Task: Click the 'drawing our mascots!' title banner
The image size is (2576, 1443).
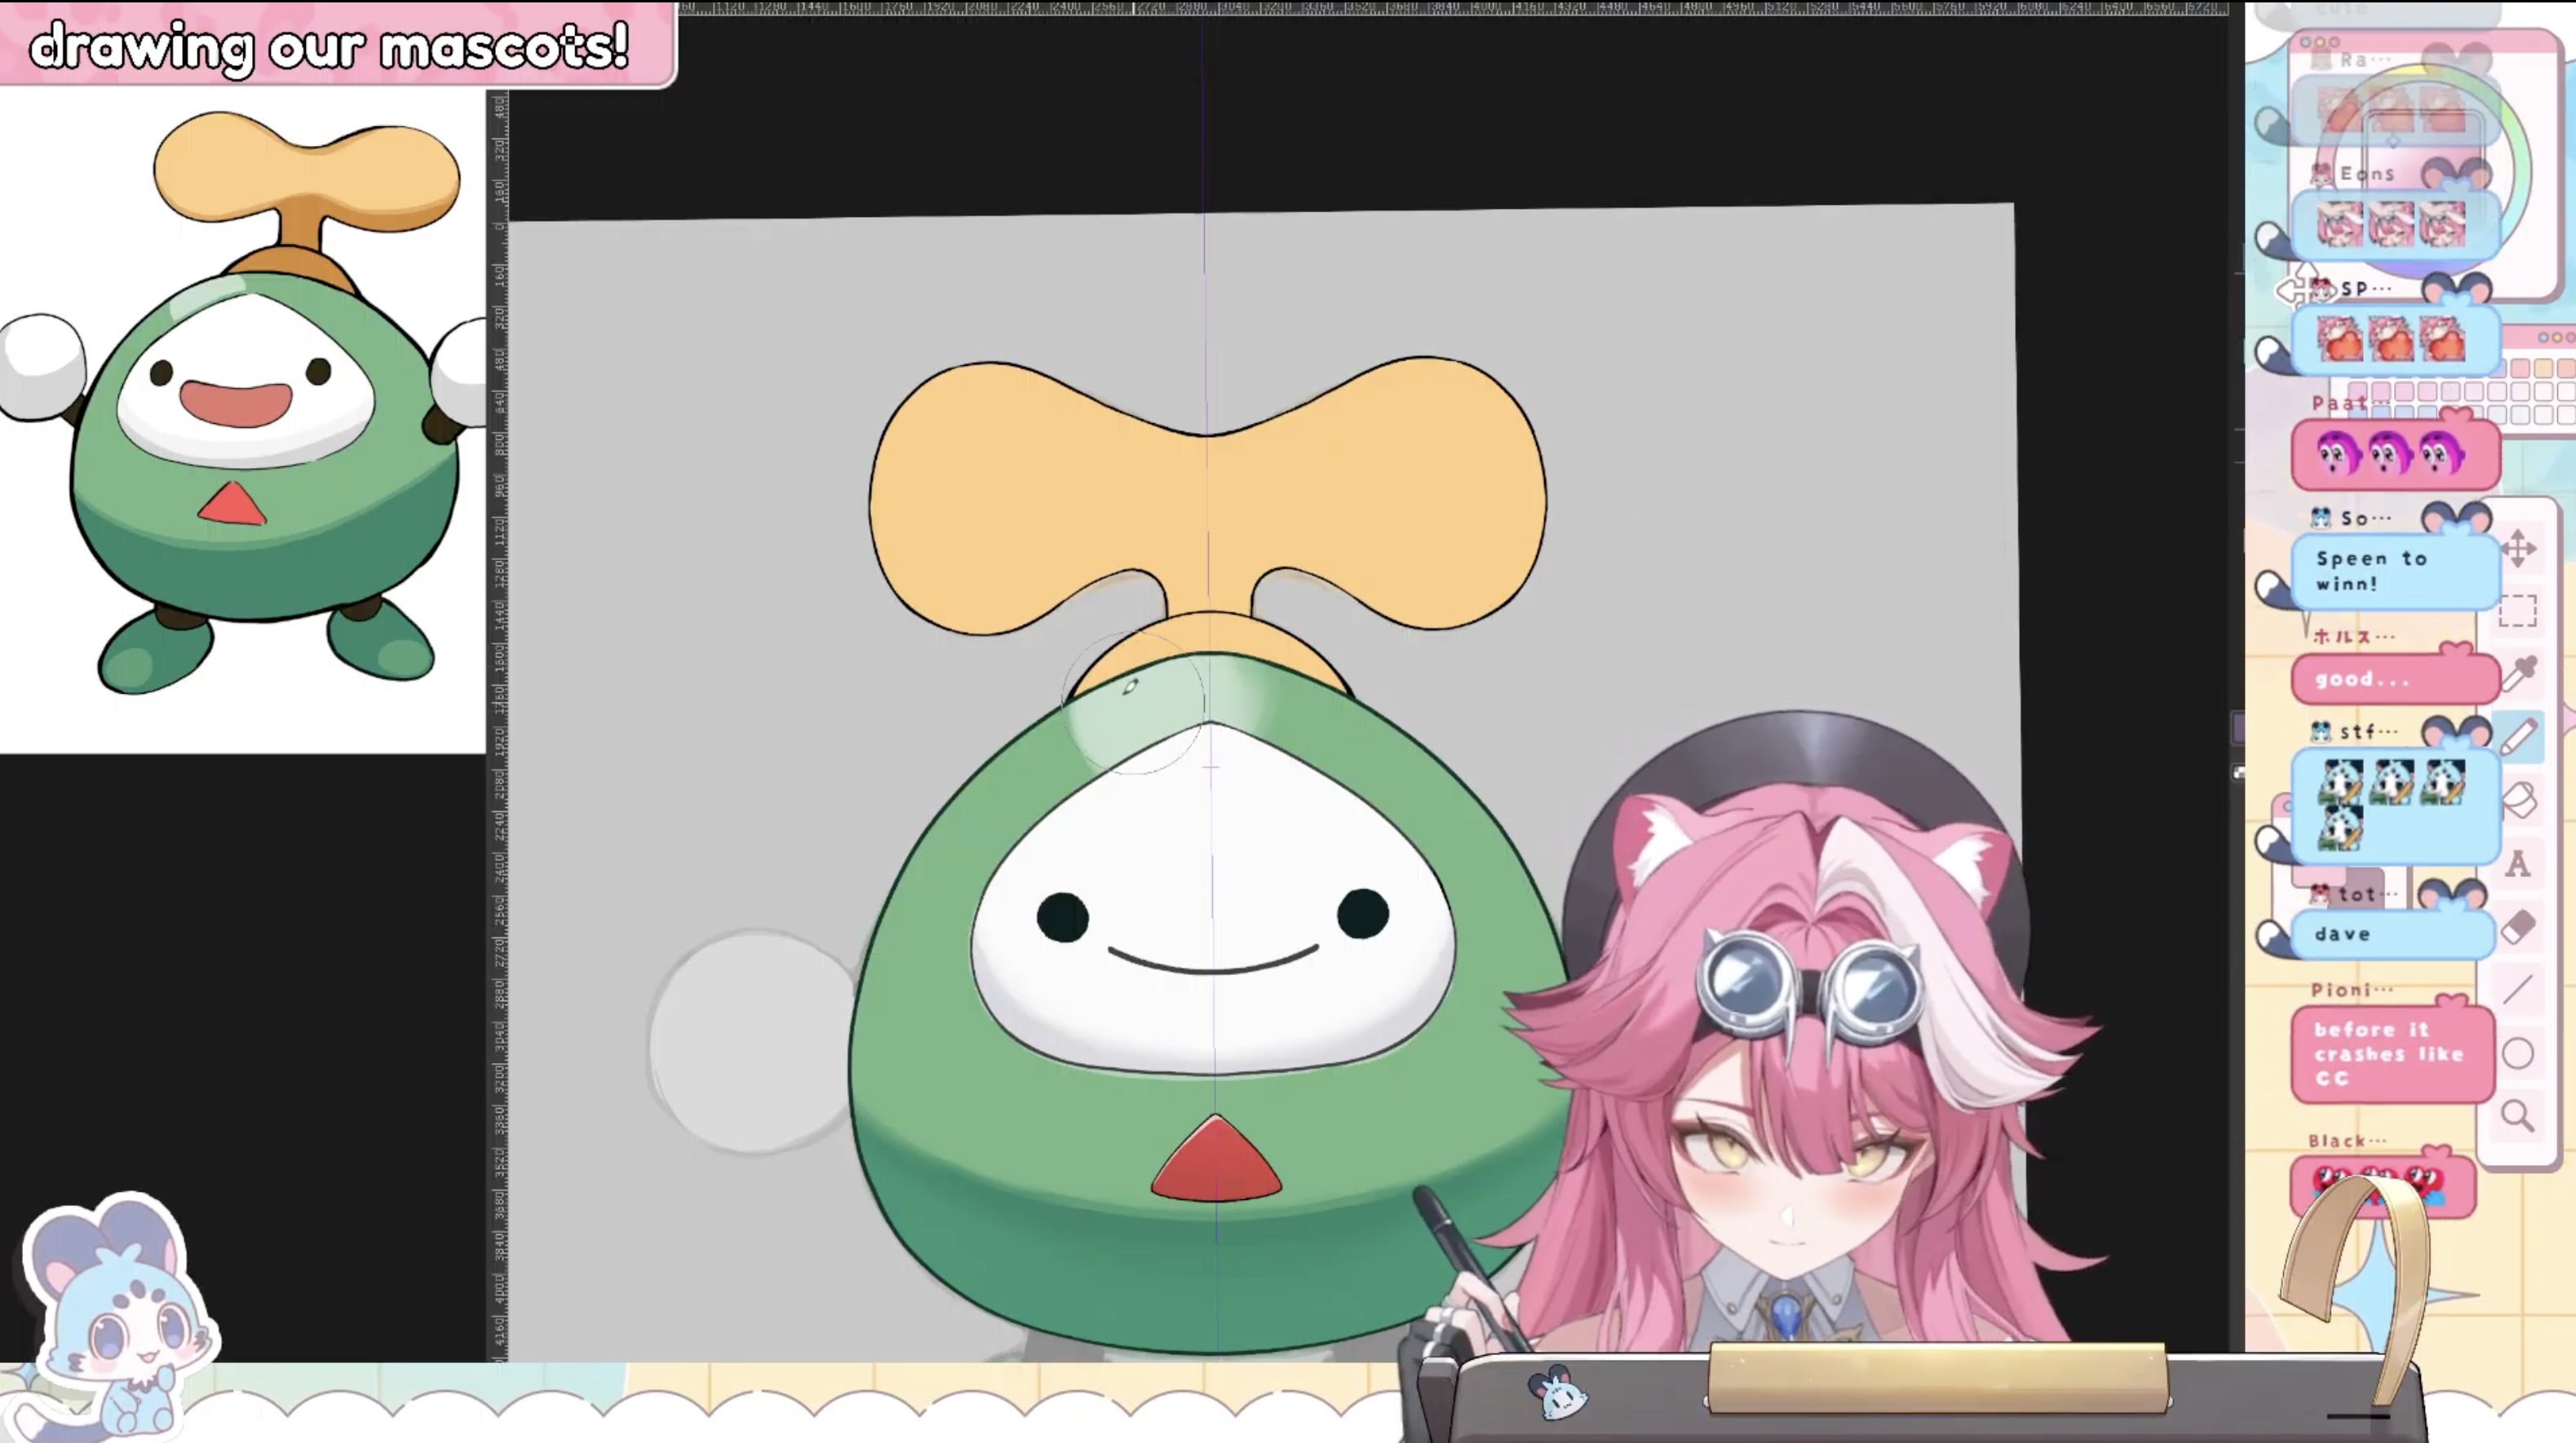Action: point(330,46)
